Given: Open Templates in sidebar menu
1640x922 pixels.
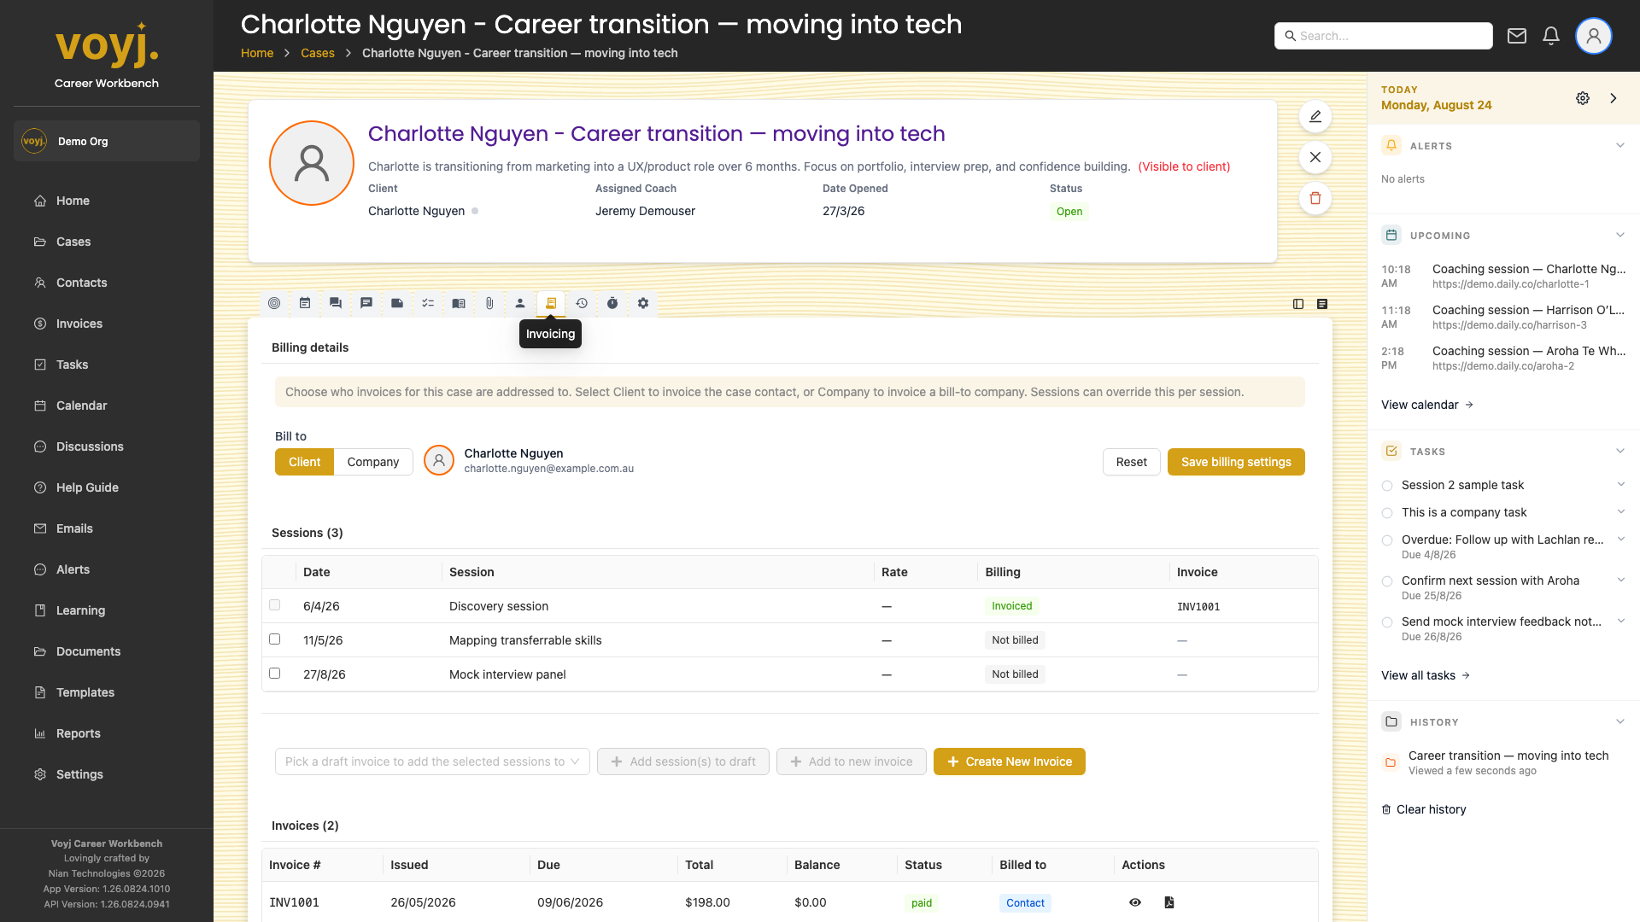Looking at the screenshot, I should [85, 692].
